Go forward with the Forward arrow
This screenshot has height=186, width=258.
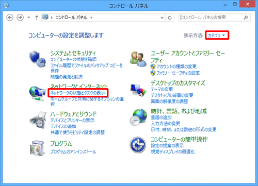coord(20,18)
